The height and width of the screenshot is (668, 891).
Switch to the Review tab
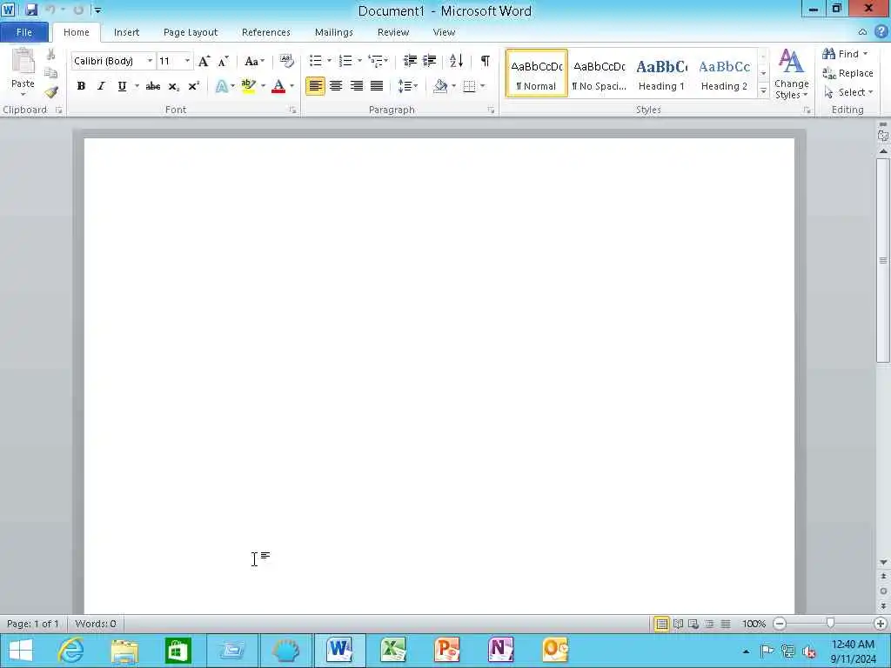[x=393, y=32]
